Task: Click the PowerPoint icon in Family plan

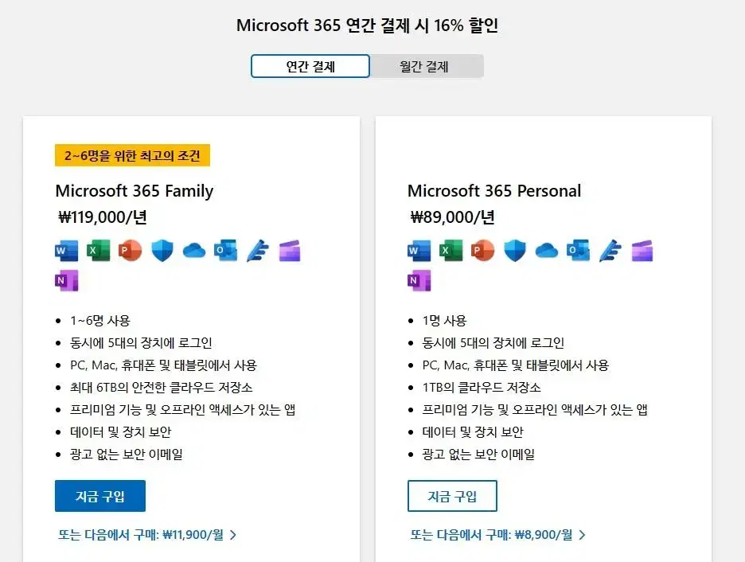Action: click(x=131, y=251)
